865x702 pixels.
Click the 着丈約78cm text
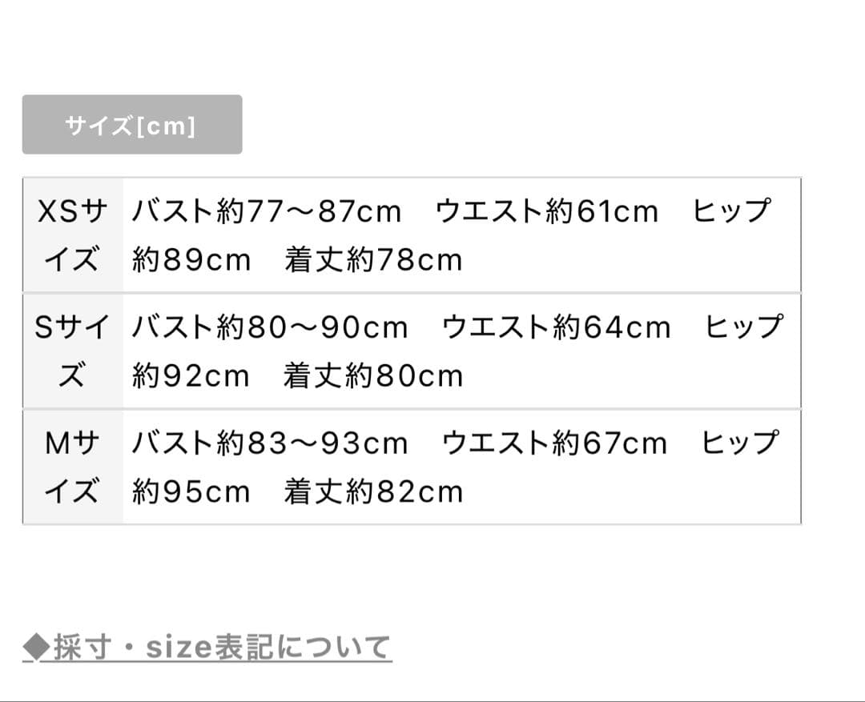[x=373, y=260]
